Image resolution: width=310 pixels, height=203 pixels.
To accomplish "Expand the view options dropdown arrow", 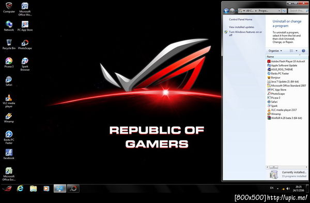I will (297, 51).
